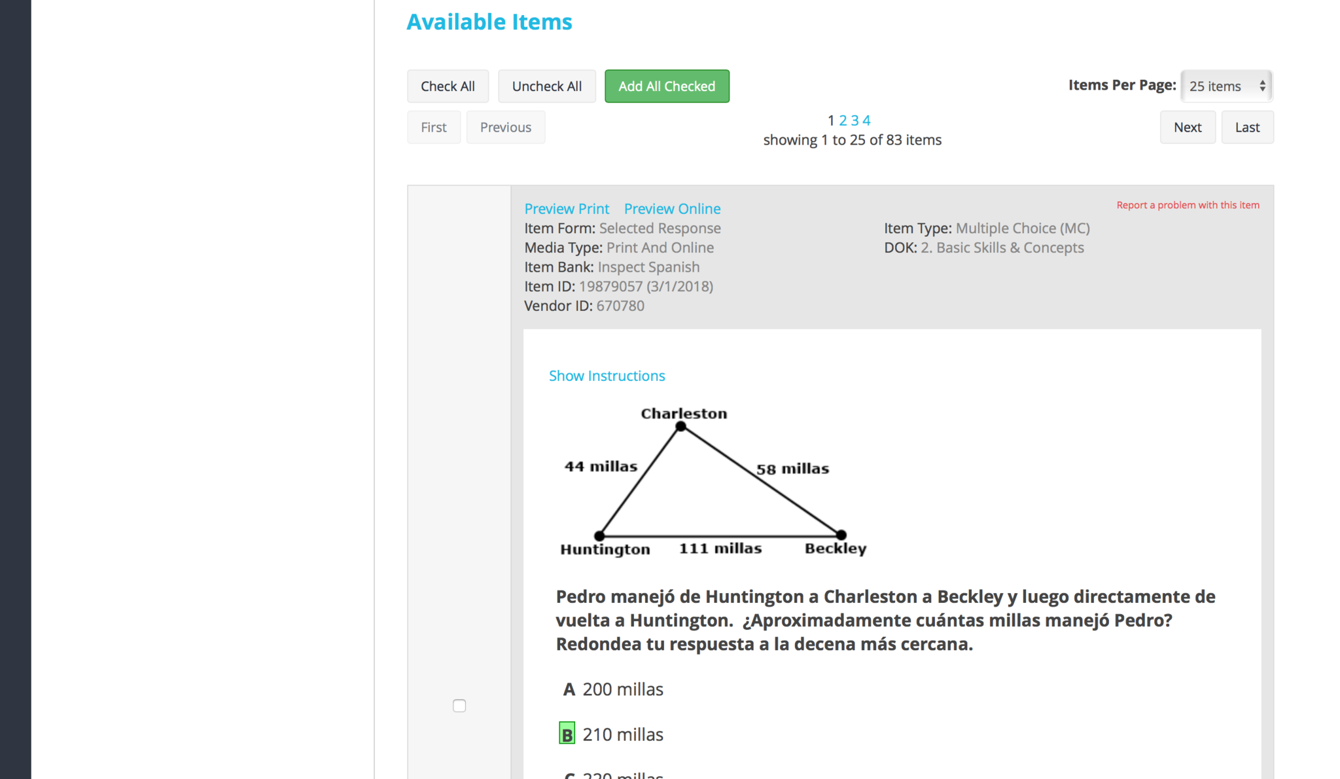The image size is (1340, 779).
Task: Click Report a problem with this item
Action: coord(1188,205)
